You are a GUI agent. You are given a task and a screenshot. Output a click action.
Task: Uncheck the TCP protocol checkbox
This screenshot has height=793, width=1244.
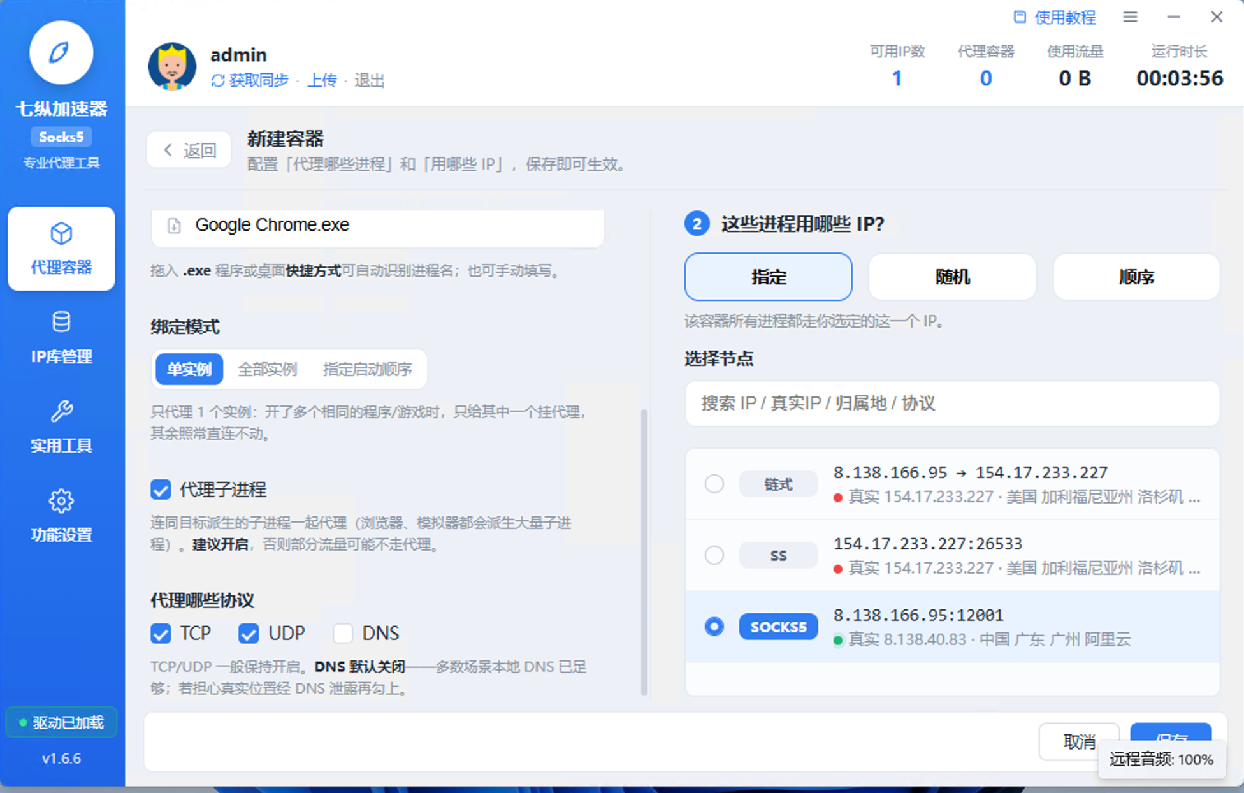click(161, 633)
